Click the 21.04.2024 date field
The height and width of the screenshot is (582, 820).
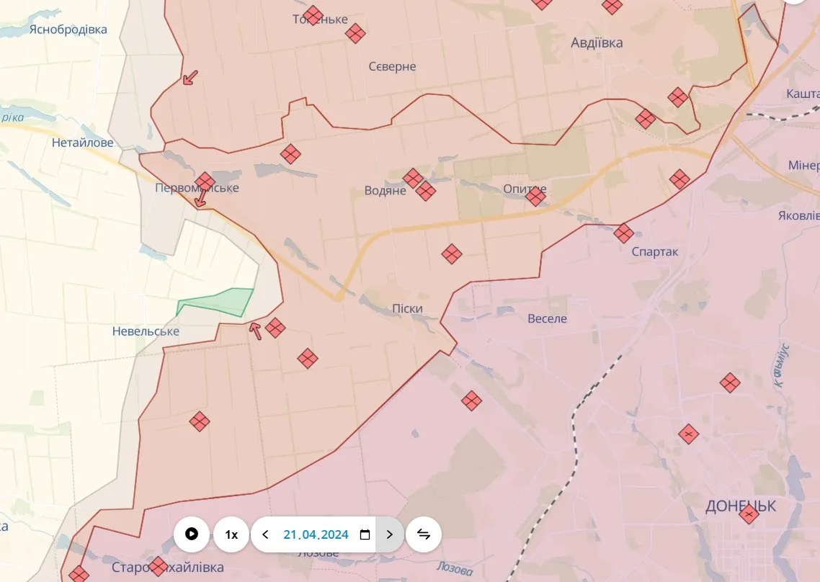tap(316, 534)
